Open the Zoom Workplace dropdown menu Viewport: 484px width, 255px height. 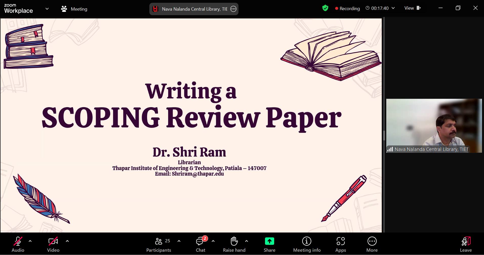pyautogui.click(x=47, y=9)
